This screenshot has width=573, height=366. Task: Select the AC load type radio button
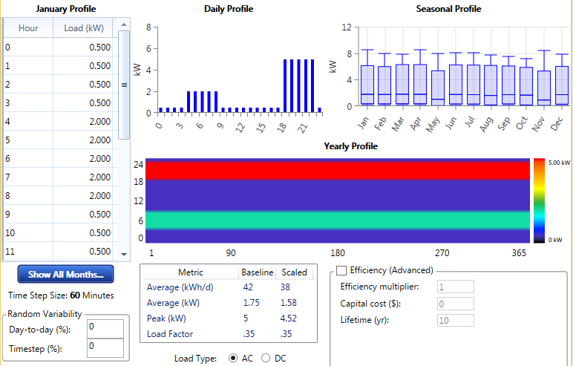(x=234, y=358)
